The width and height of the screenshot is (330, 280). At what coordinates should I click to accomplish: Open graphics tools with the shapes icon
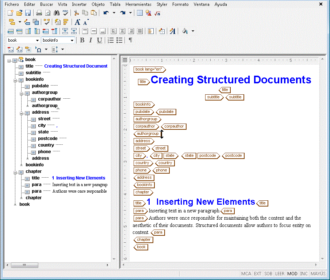(x=148, y=13)
